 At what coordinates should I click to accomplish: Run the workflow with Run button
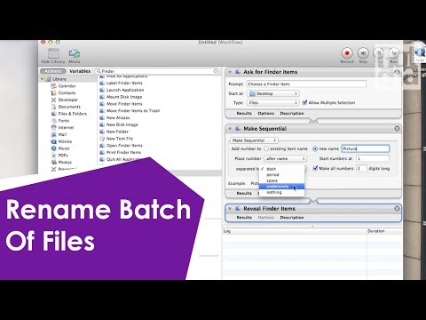click(x=394, y=53)
